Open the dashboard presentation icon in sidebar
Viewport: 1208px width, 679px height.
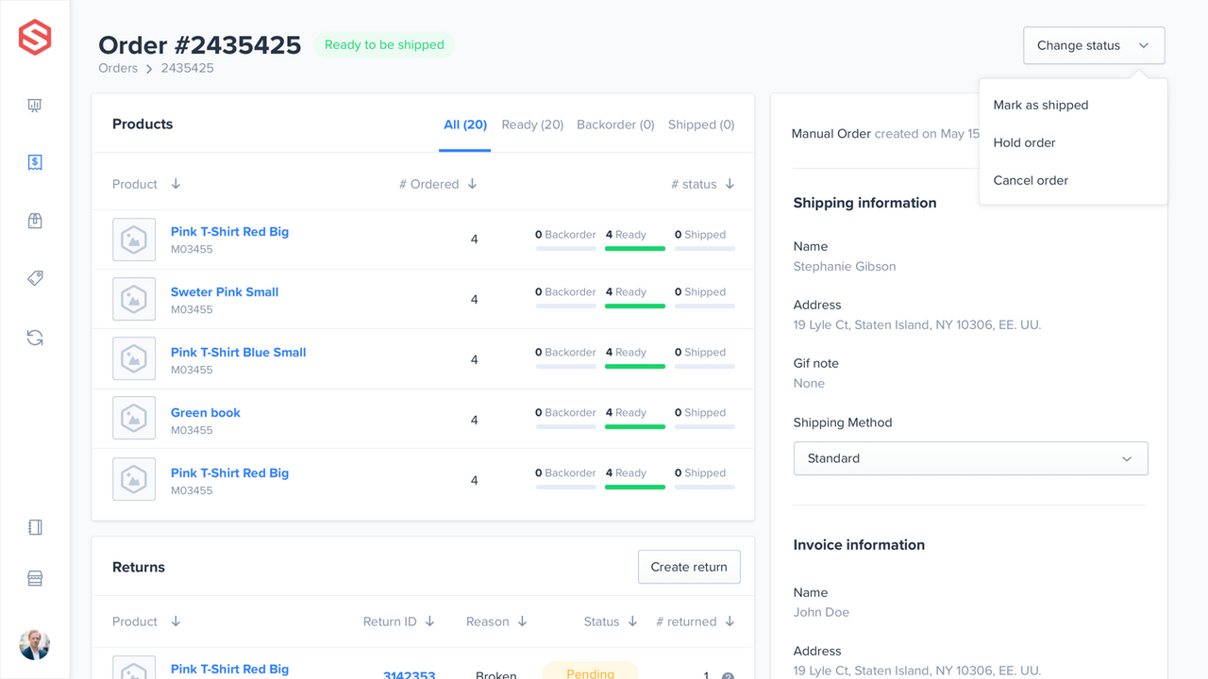[x=35, y=106]
